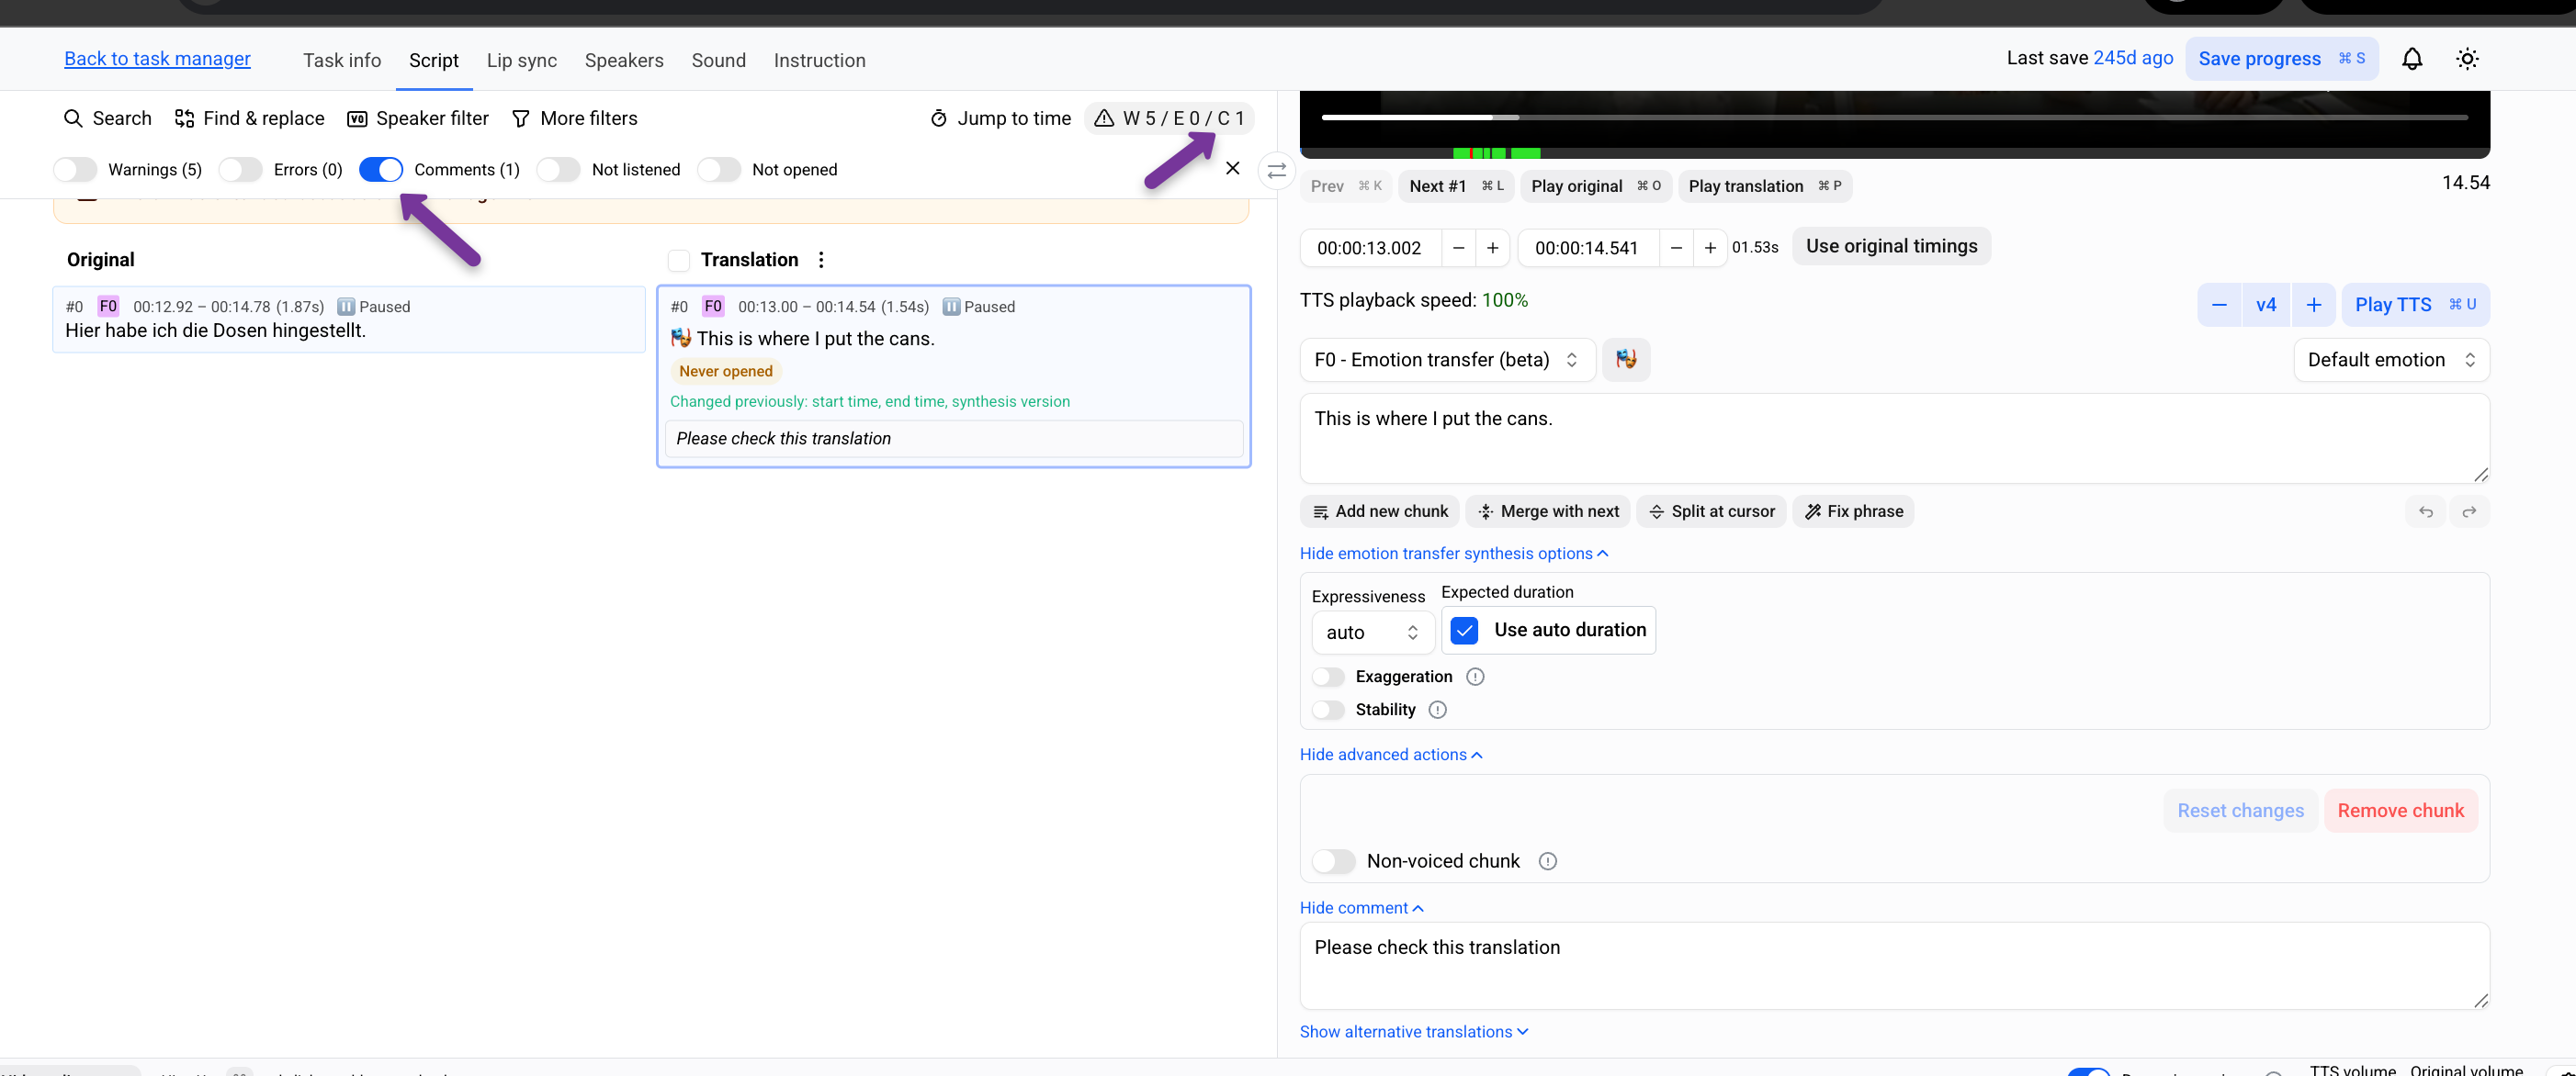The height and width of the screenshot is (1076, 2576).
Task: Toggle the Warnings (5) filter
Action: pos(75,170)
